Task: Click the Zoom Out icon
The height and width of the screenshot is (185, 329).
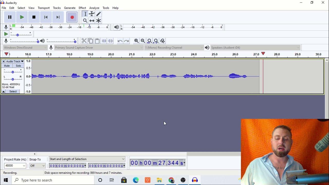Action: point(143,41)
